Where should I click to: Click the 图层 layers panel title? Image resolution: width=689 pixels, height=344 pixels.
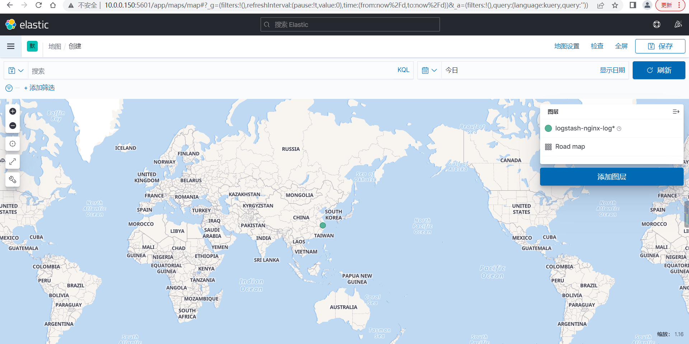(553, 112)
